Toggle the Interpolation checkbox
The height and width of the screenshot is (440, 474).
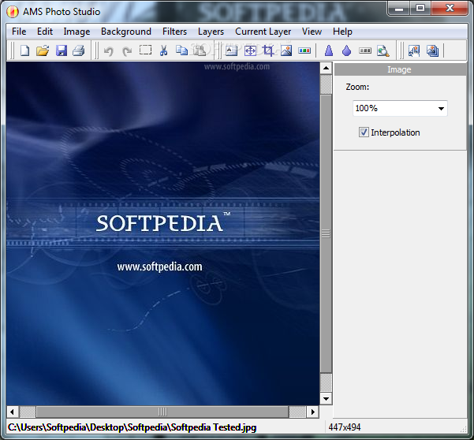click(x=364, y=132)
